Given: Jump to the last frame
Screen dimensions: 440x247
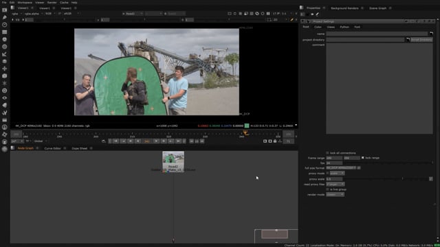Looking at the screenshot, I should click(179, 141).
